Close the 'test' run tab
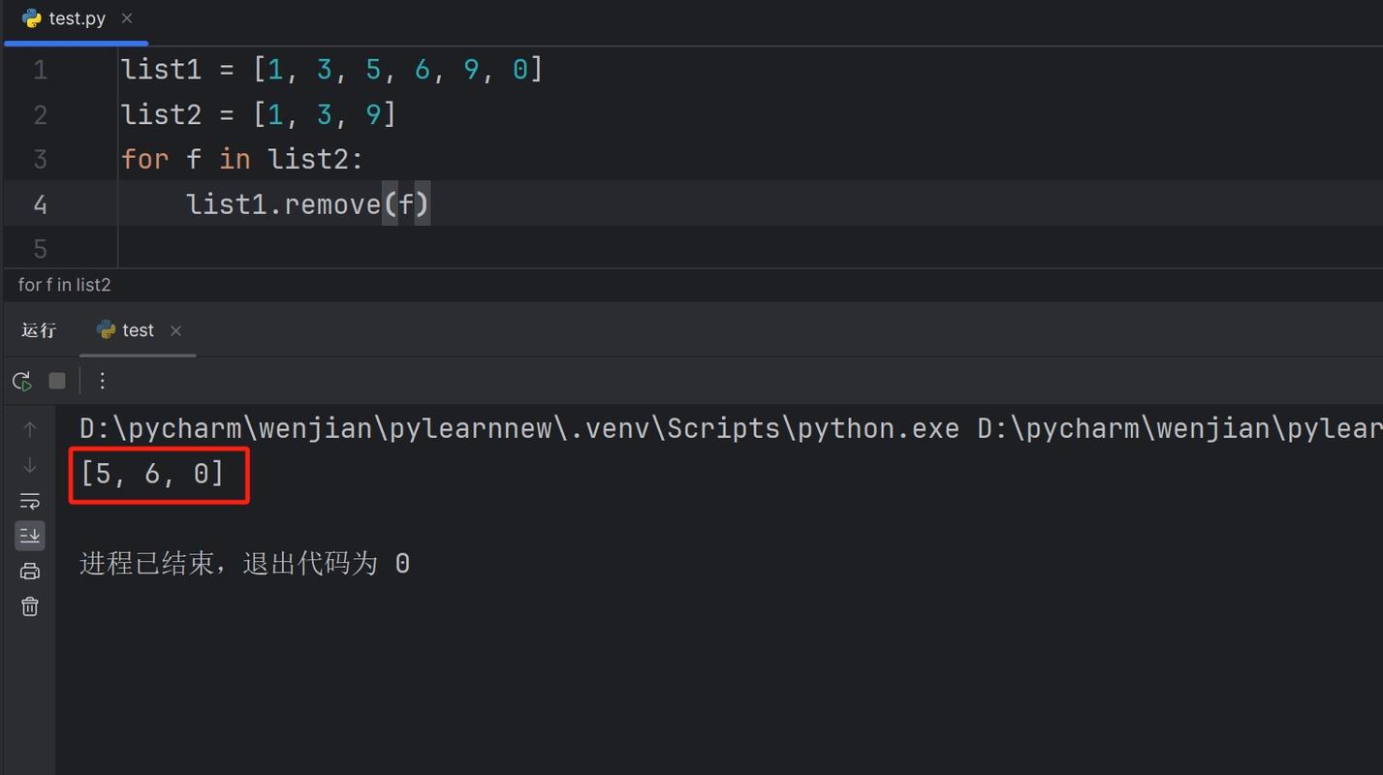The image size is (1383, 775). [175, 331]
